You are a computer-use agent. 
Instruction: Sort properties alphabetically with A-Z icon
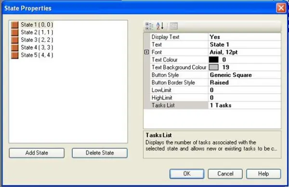(x=160, y=26)
